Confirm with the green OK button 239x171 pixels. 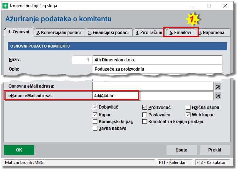pyautogui.click(x=19, y=150)
